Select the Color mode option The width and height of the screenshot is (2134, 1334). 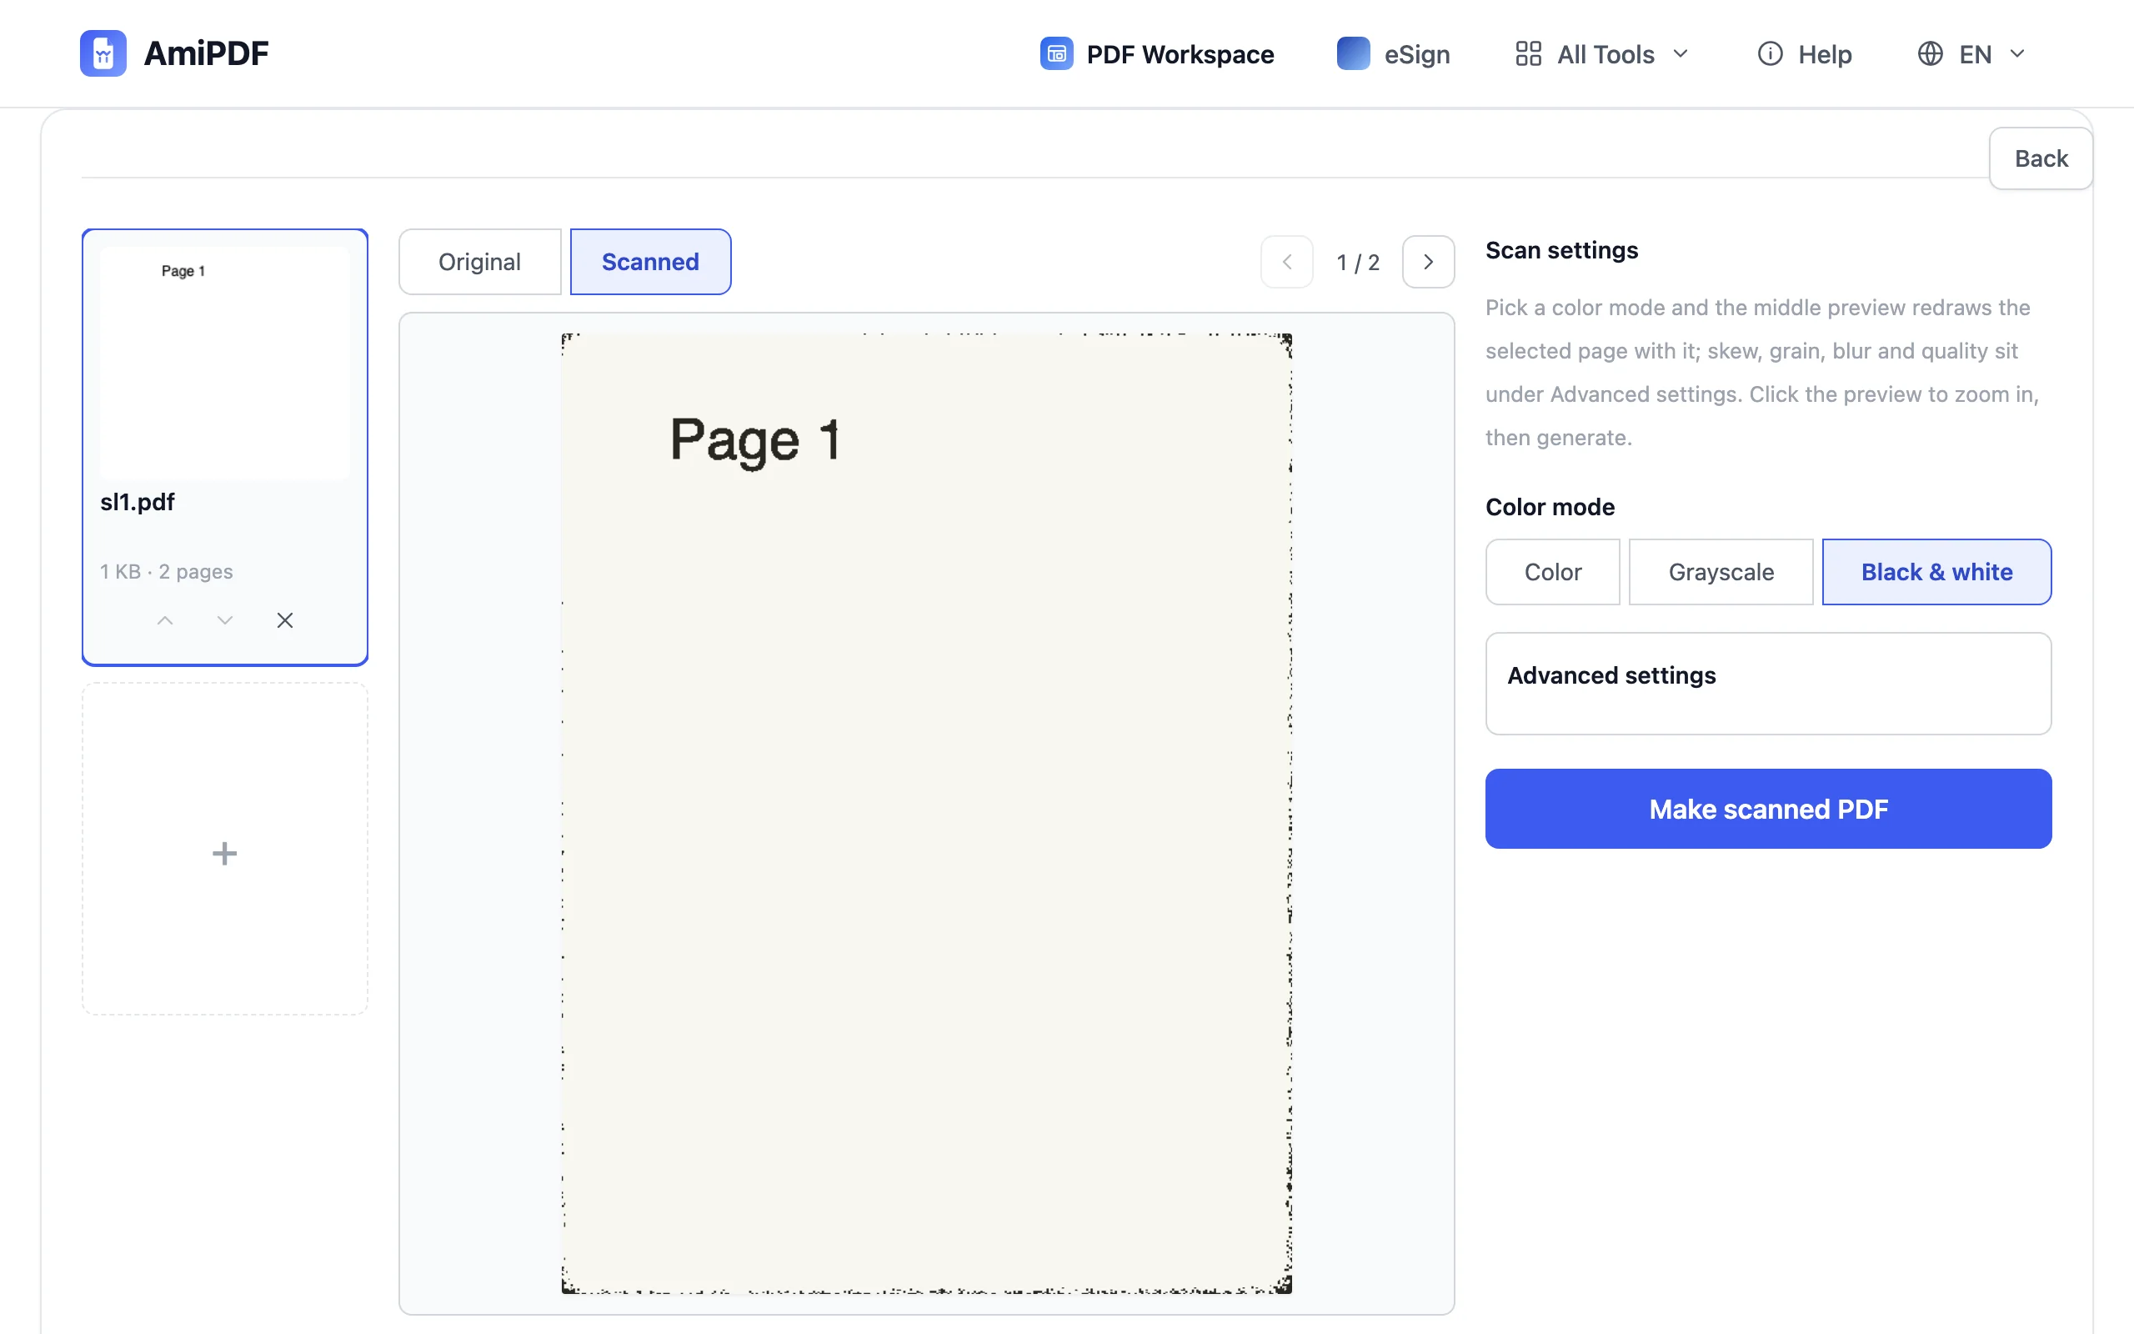point(1553,572)
